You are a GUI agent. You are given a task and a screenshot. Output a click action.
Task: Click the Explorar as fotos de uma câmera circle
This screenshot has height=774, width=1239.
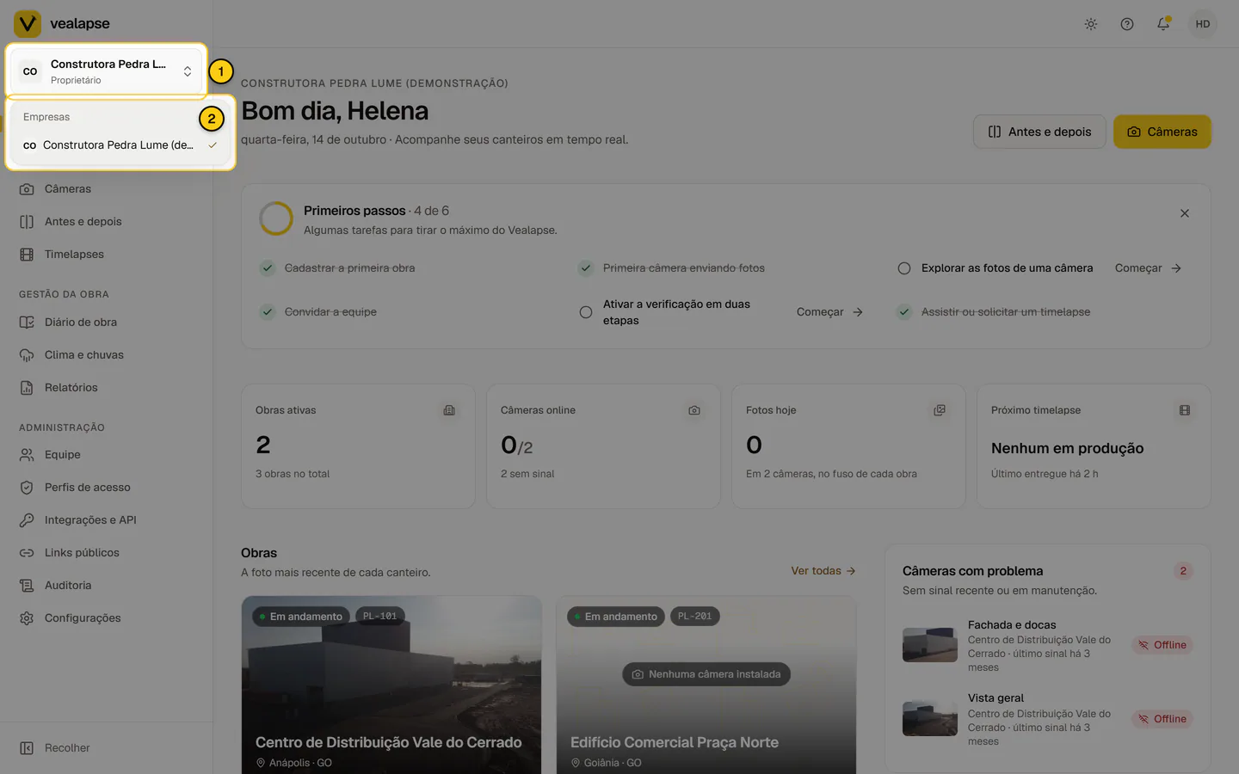[x=904, y=268]
